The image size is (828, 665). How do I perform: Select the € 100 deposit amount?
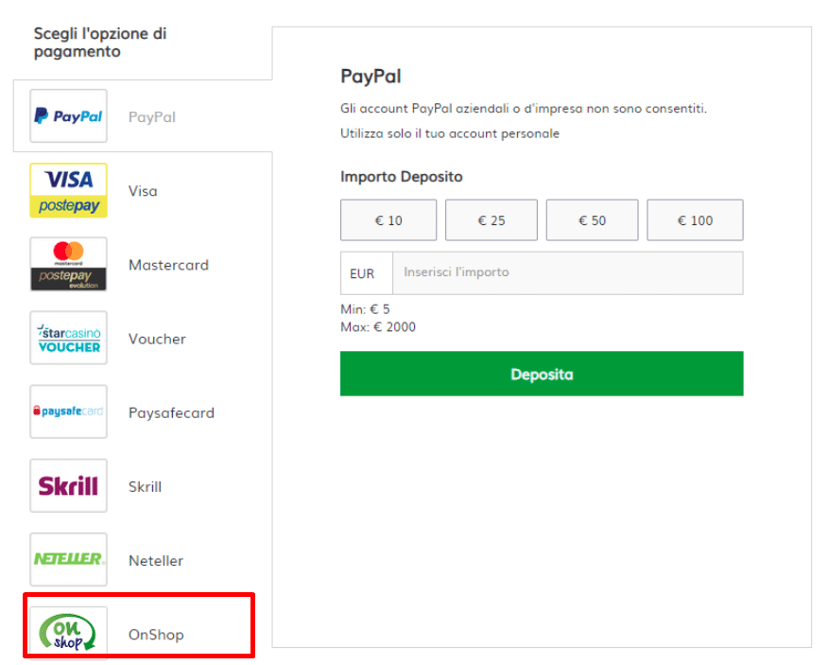695,220
